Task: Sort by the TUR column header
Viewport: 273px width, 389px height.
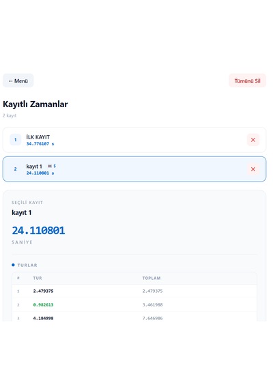Action: click(x=38, y=278)
